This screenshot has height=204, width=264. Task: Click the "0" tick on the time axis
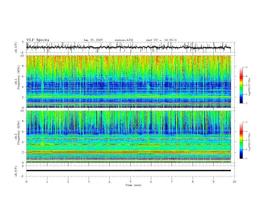click(x=26, y=182)
